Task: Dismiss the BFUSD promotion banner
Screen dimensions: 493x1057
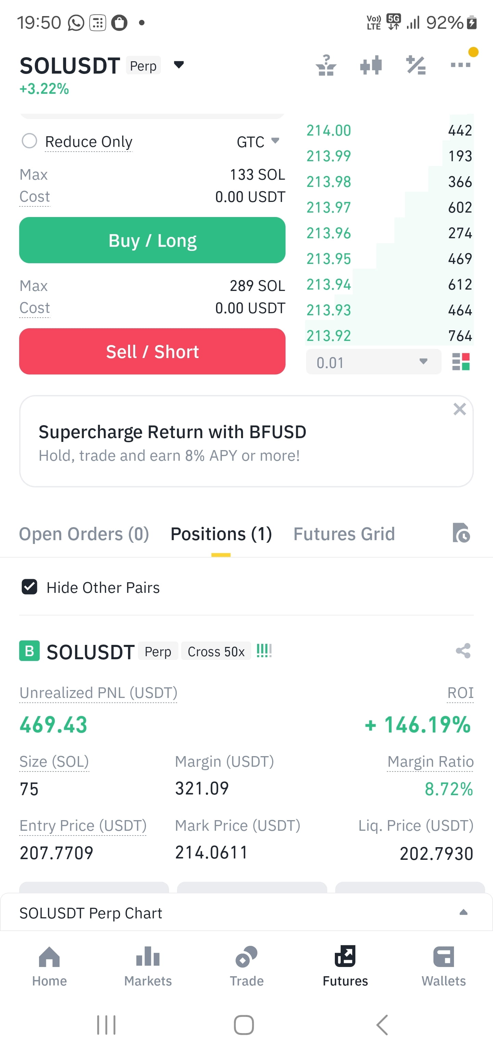Action: click(x=459, y=409)
